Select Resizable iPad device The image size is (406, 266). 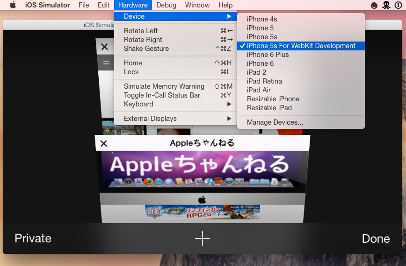(301, 108)
